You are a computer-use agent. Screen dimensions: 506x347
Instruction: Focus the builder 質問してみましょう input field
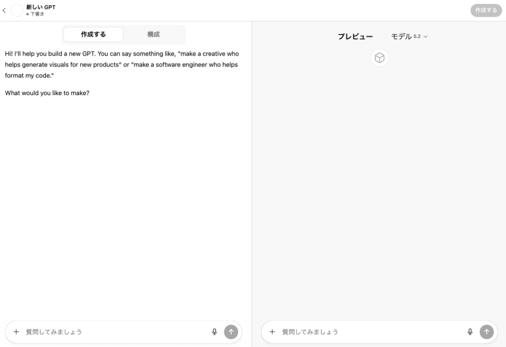tap(116, 332)
